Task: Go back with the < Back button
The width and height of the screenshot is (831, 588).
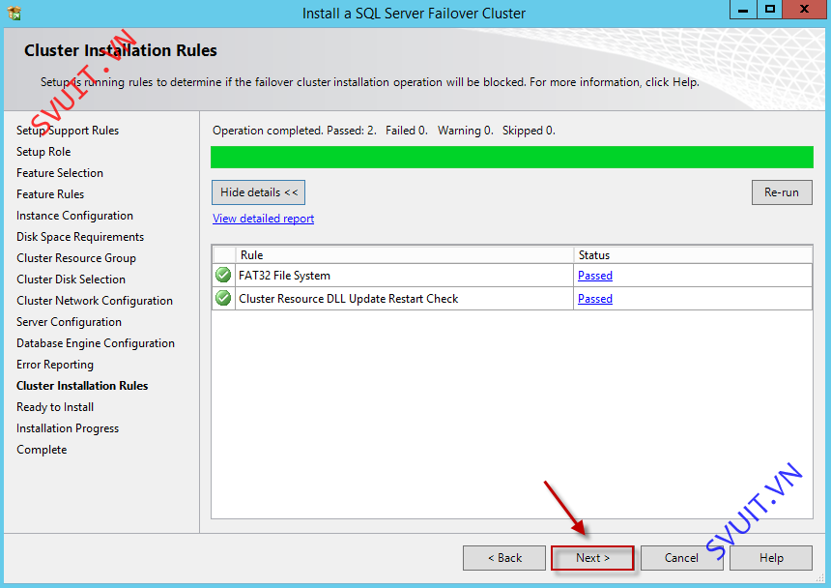Action: 504,558
